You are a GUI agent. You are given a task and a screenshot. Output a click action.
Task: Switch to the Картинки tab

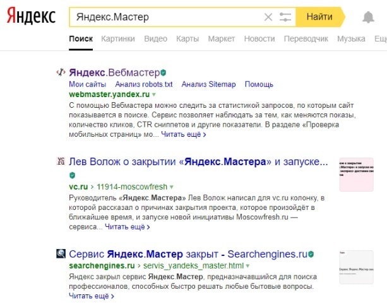point(118,38)
